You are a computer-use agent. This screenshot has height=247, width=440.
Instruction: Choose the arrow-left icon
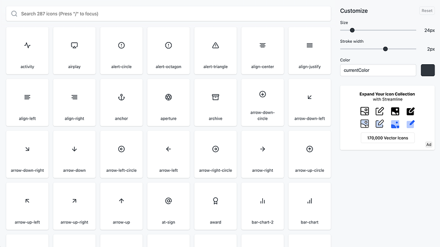point(168,154)
